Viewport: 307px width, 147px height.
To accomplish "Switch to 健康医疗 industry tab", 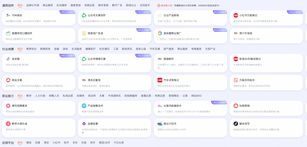I will 90,49.
